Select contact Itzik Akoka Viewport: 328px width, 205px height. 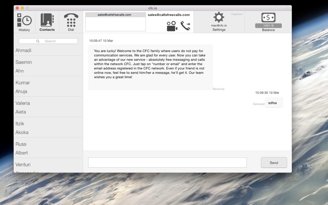coord(48,128)
